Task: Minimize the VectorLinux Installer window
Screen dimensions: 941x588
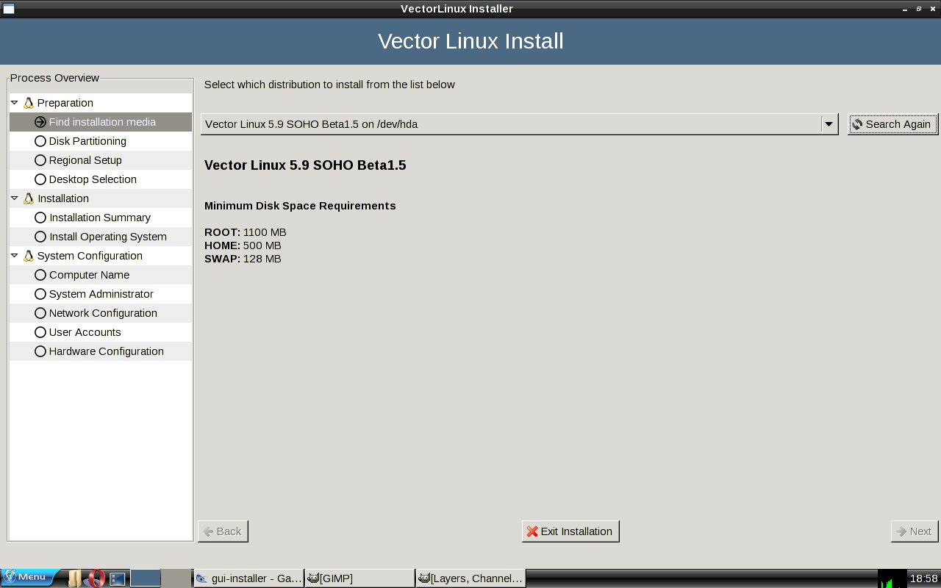Action: (904, 9)
